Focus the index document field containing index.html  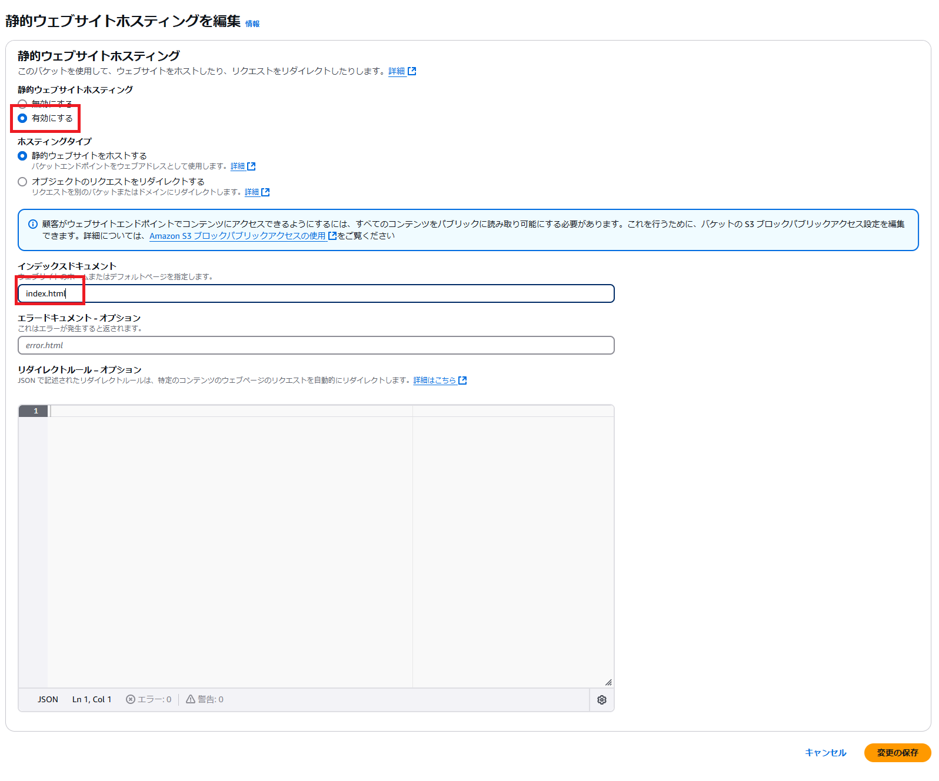(x=316, y=293)
